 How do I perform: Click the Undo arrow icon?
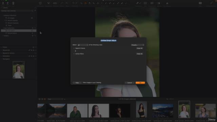point(74,3)
